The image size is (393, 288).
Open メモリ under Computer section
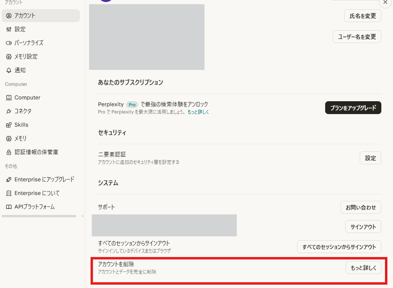[41, 139]
